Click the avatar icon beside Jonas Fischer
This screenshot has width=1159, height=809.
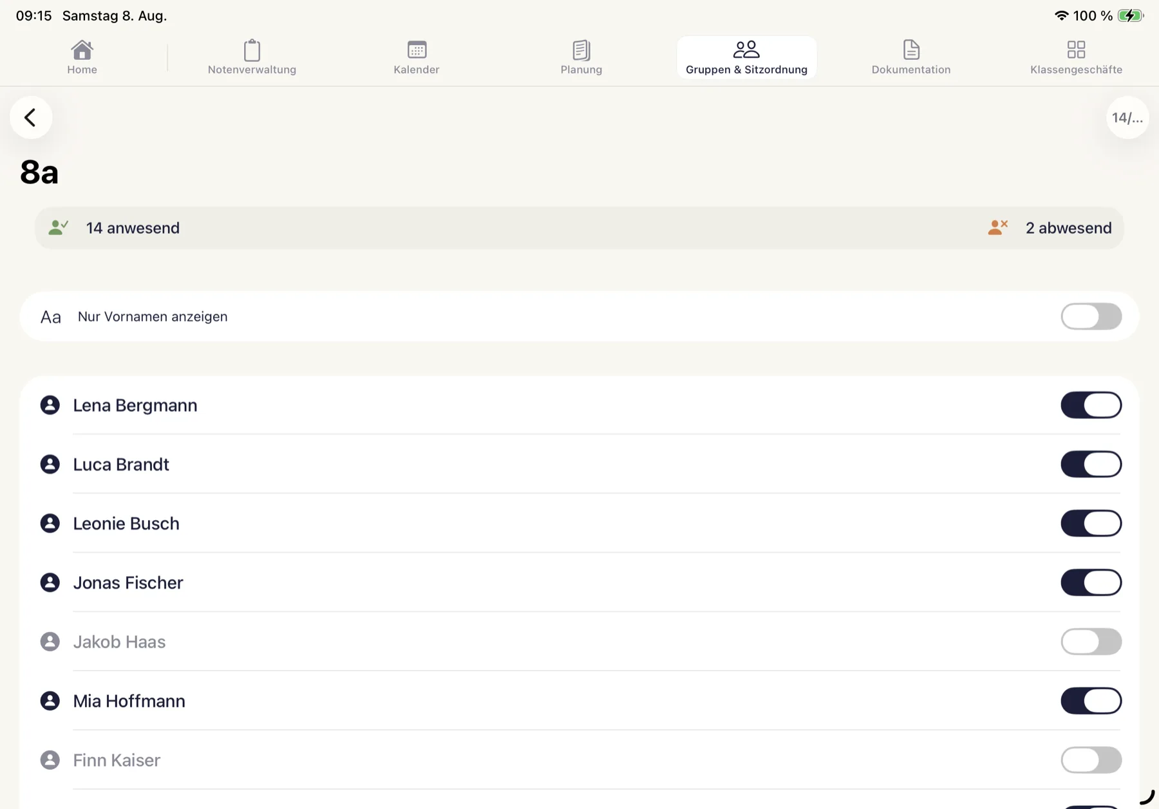50,582
